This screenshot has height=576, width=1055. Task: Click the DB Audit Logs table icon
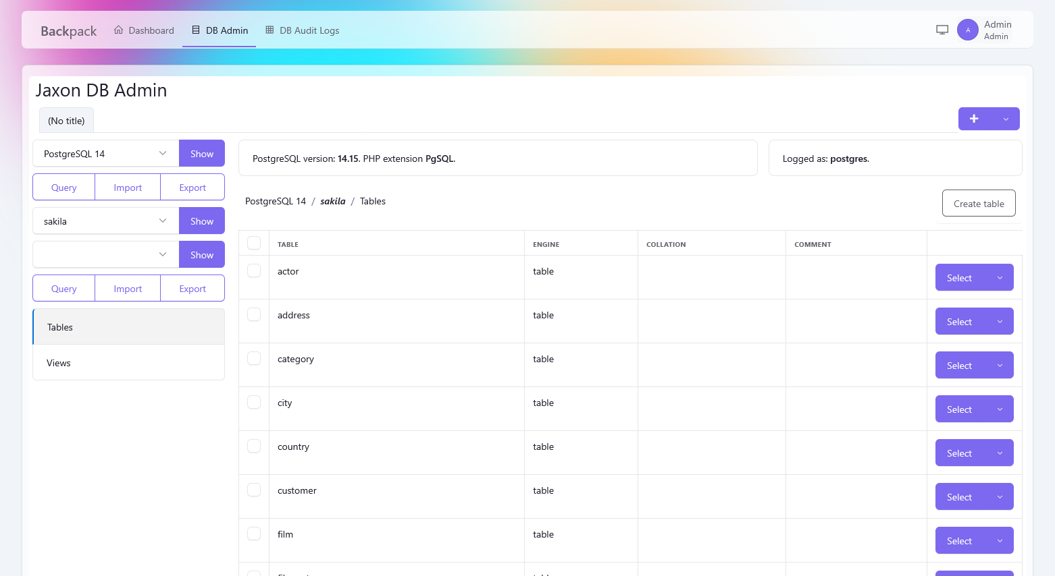coord(269,30)
